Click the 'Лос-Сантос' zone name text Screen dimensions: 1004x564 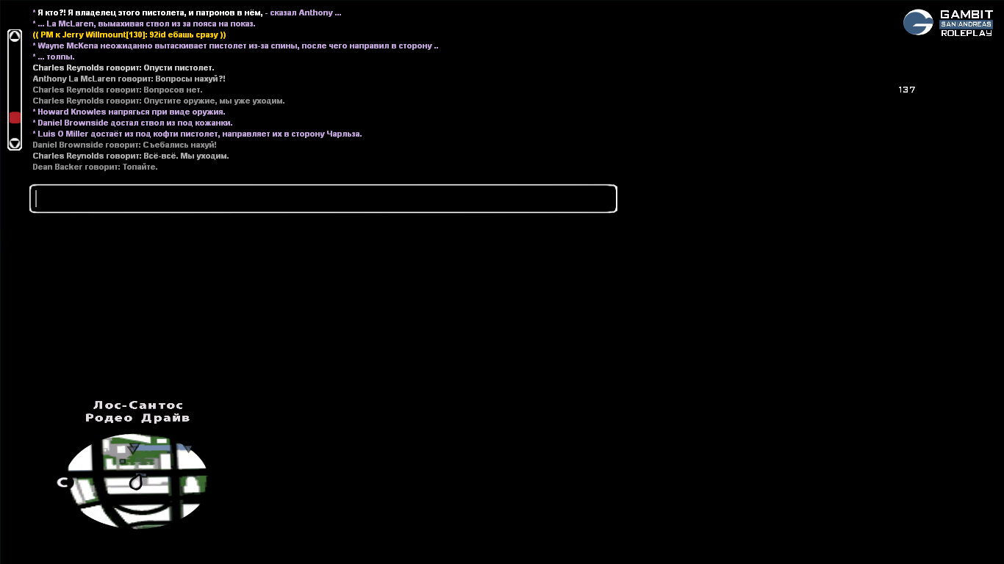coord(138,405)
